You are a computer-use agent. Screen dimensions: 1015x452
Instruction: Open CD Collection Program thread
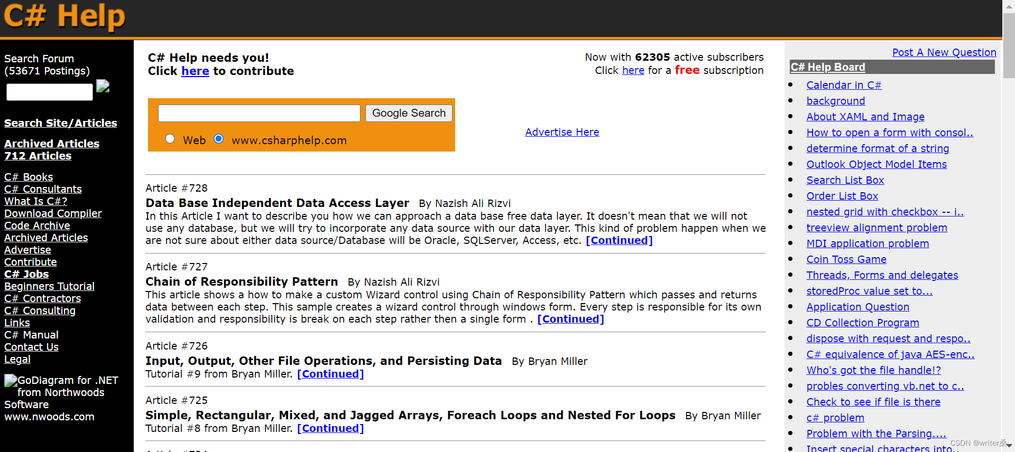coord(863,323)
